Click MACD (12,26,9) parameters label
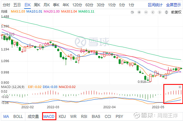Screen dimensions: 183x121 (x=13, y=87)
